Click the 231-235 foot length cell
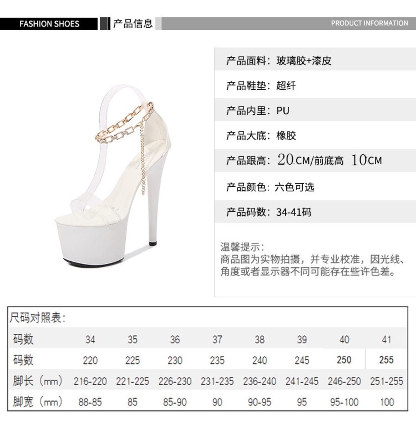The image size is (416, 422). tap(217, 381)
